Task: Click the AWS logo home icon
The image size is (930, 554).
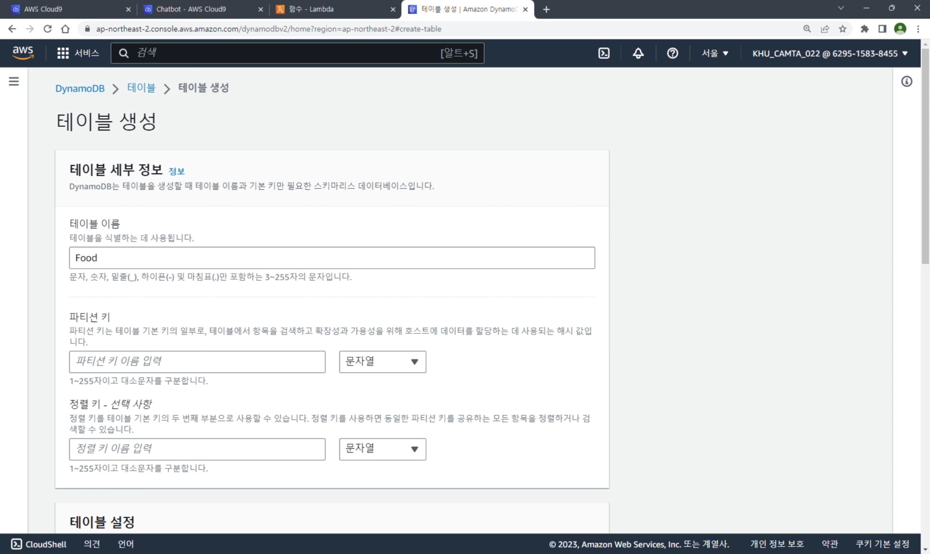Action: coord(23,53)
